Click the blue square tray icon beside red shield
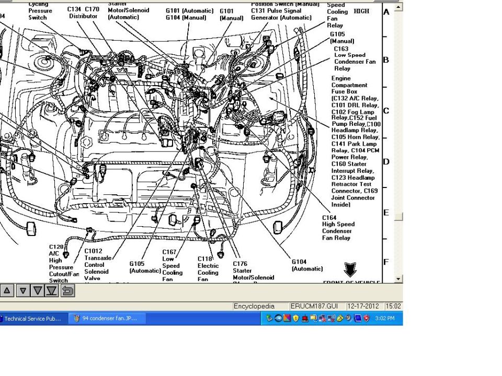The width and height of the screenshot is (502, 376). tap(358, 318)
